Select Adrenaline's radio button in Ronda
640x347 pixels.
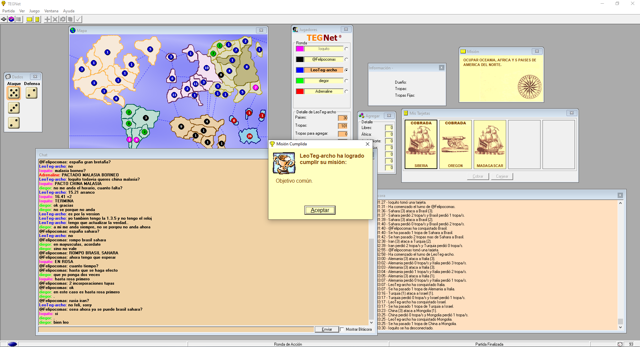346,92
